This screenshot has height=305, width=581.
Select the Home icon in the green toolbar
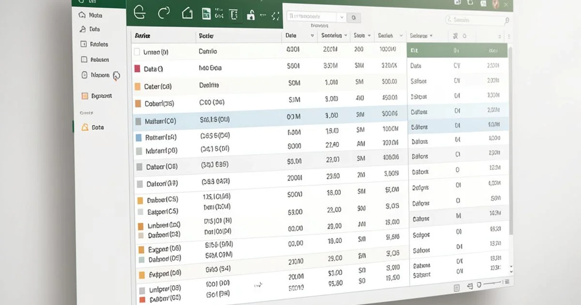point(187,14)
